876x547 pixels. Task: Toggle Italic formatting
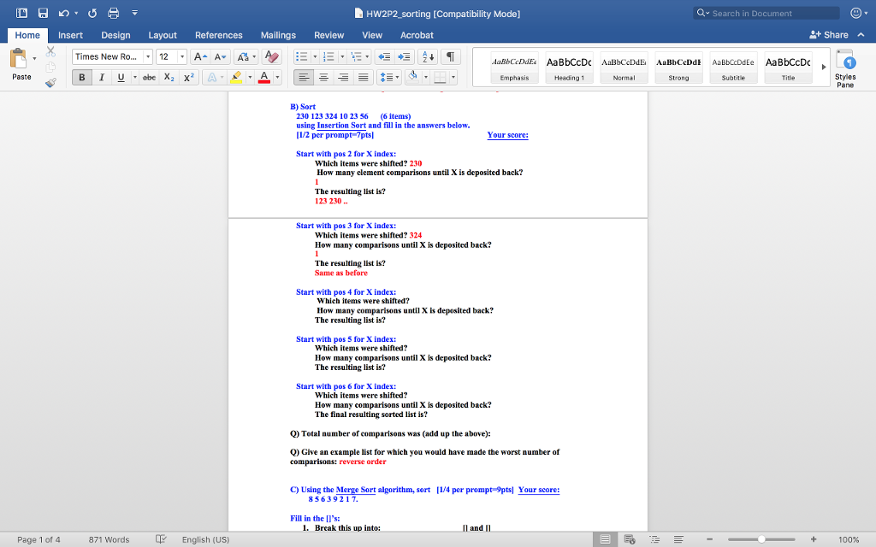click(102, 78)
